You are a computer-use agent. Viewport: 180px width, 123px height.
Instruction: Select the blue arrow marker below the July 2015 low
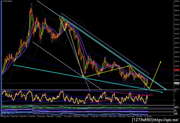click(144, 88)
